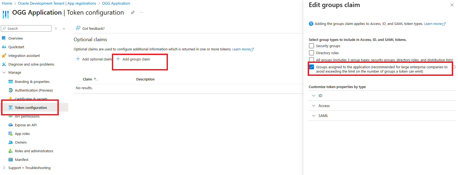Open Roles and administrators page
The image size is (458, 175).
pos(34,151)
